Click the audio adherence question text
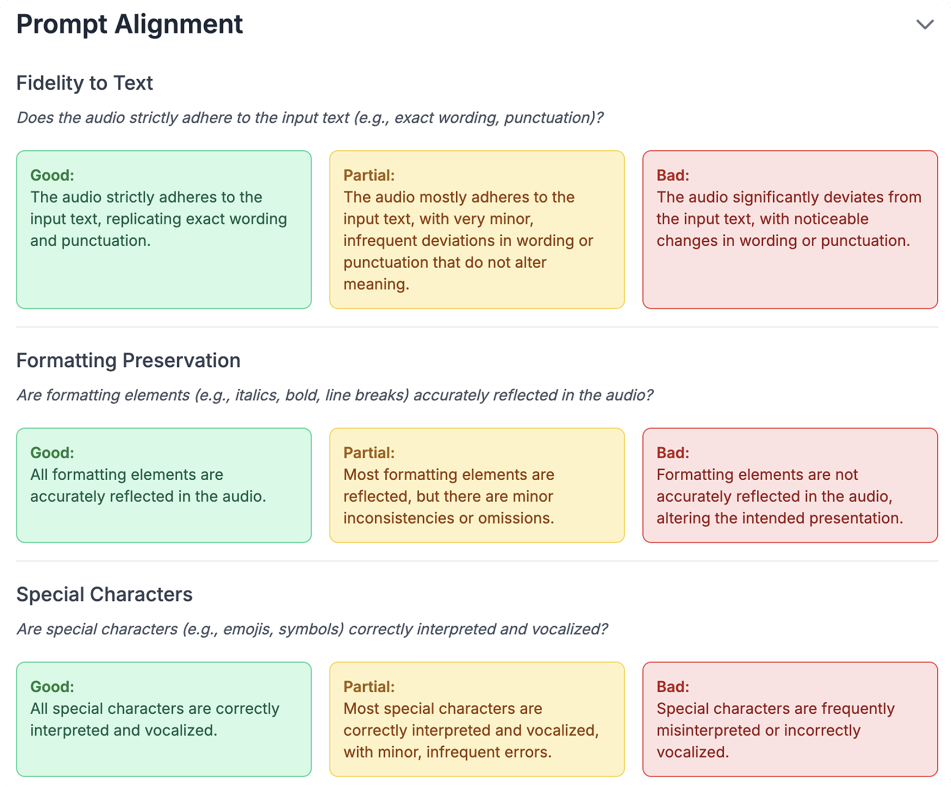 pos(310,118)
